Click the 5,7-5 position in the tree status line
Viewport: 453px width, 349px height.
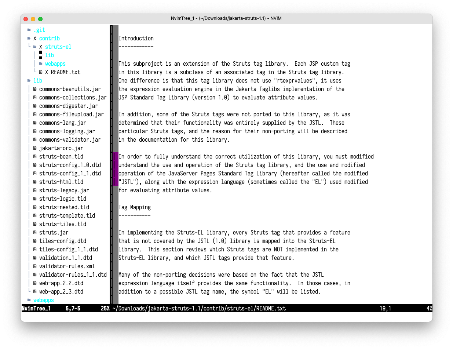pos(73,309)
